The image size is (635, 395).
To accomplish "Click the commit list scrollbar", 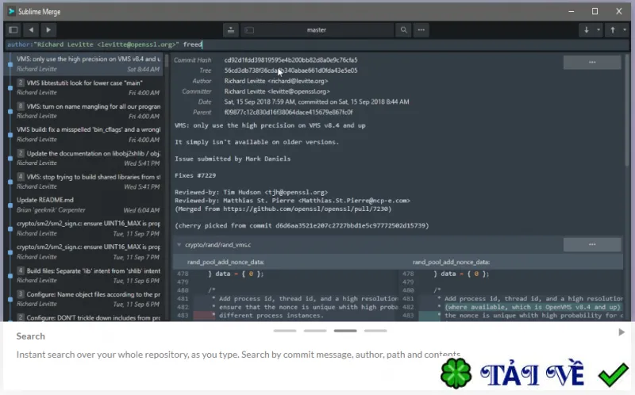I will click(x=166, y=60).
